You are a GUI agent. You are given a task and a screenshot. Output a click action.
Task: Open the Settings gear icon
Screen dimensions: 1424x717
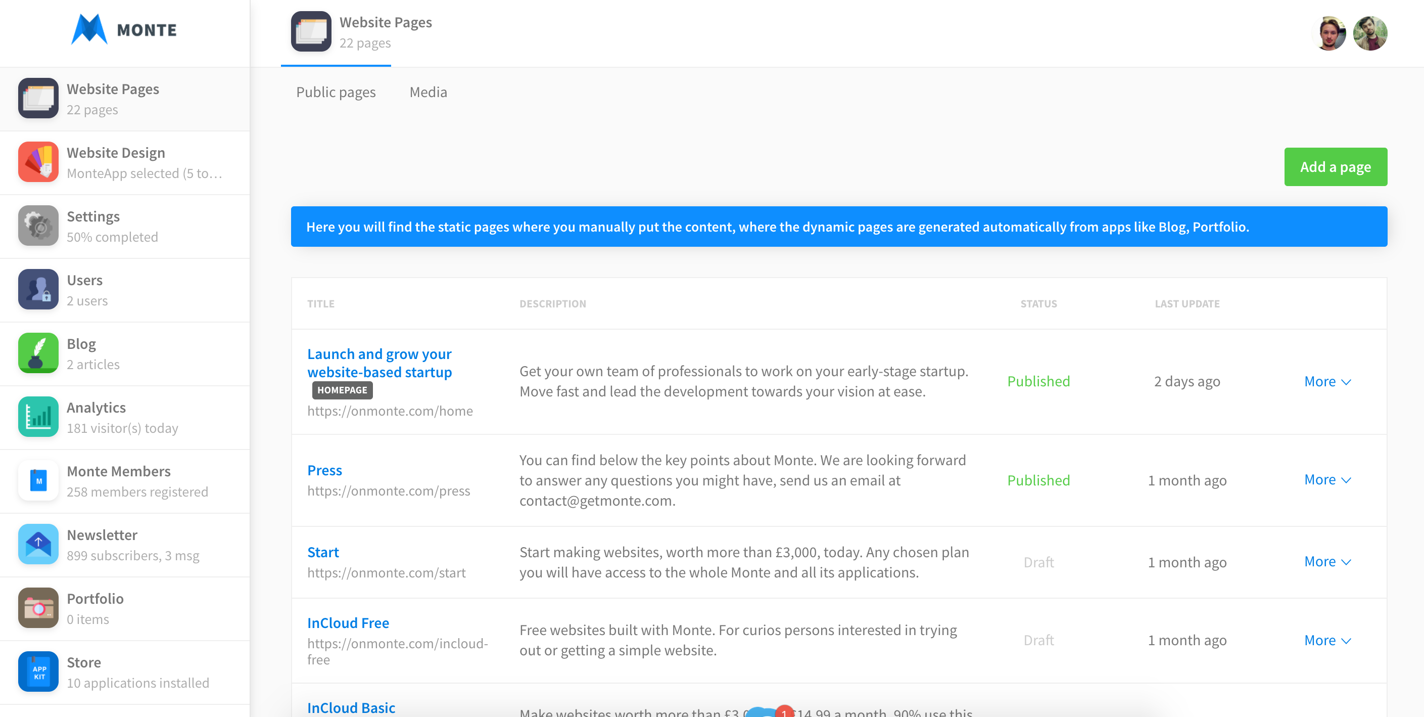38,225
